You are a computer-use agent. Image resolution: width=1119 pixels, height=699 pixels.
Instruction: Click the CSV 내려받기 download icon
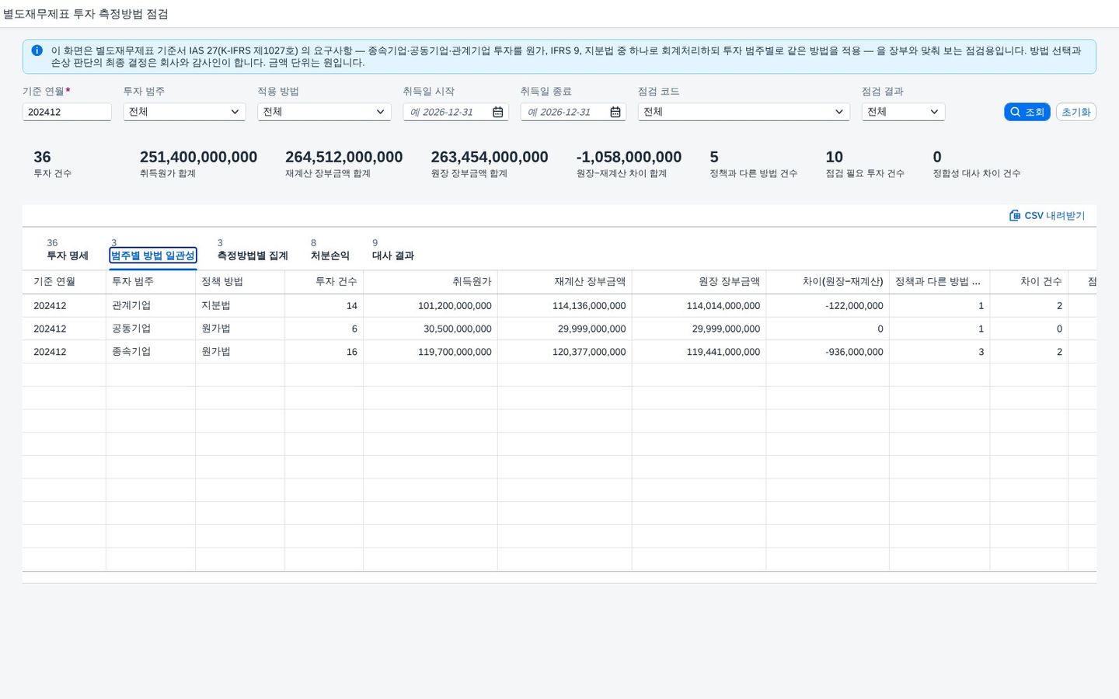pyautogui.click(x=1015, y=215)
